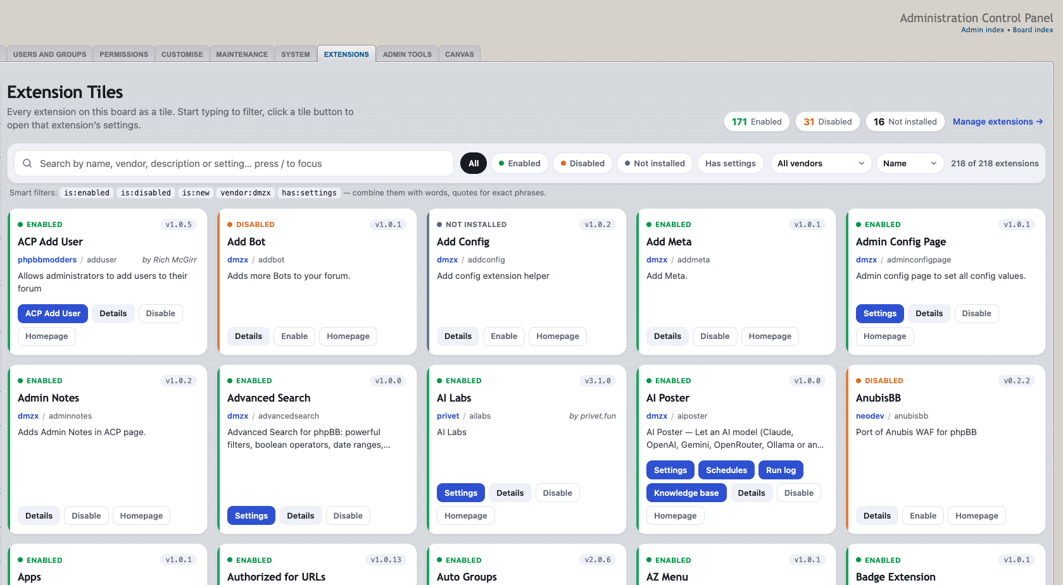Apply the is:enabled smart filter

tap(87, 193)
